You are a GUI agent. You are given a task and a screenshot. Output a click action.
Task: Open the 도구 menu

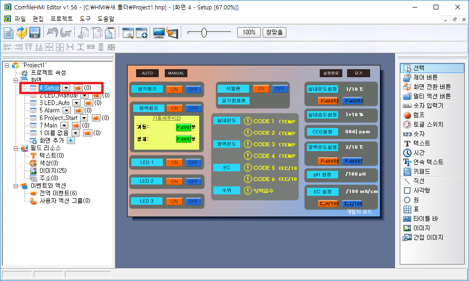click(x=85, y=19)
